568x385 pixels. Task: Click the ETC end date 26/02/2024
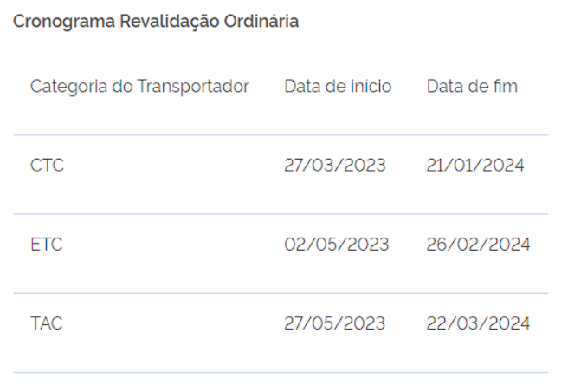[478, 245]
